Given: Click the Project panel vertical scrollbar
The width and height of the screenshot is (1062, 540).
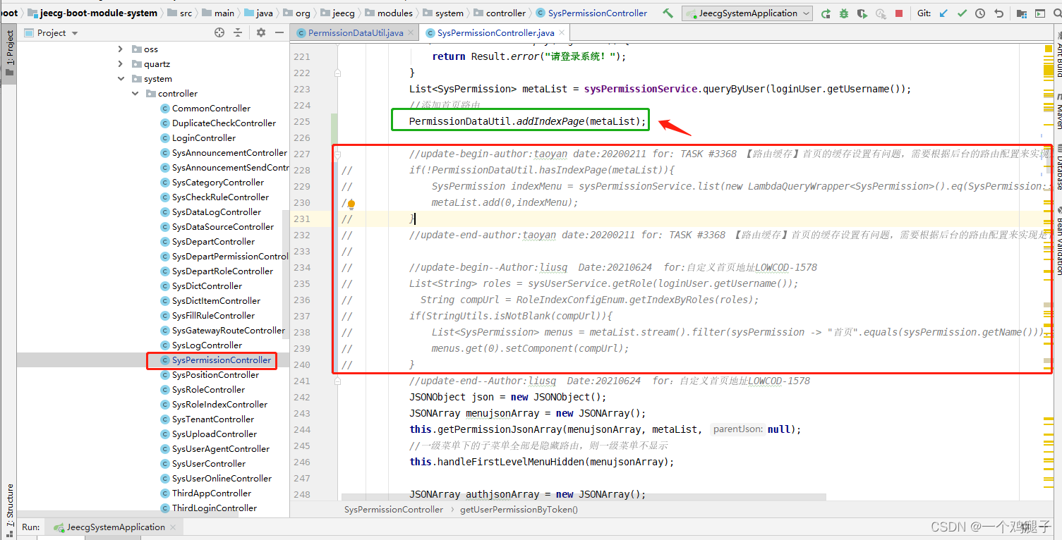Looking at the screenshot, I should (285, 275).
